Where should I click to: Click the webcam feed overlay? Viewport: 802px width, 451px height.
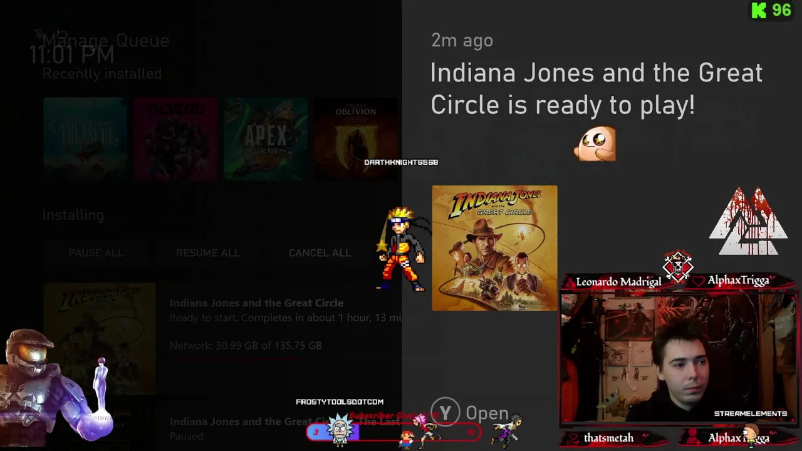click(679, 360)
